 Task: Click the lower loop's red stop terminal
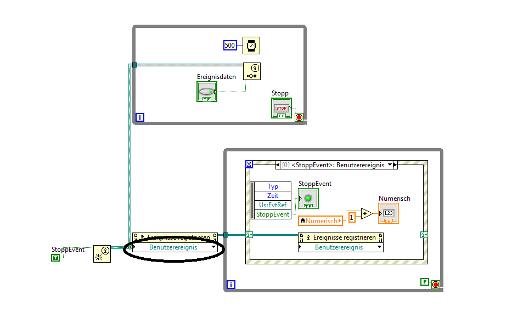point(435,285)
